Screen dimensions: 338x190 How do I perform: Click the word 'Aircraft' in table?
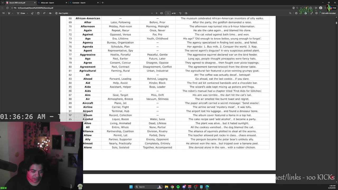click(88, 103)
